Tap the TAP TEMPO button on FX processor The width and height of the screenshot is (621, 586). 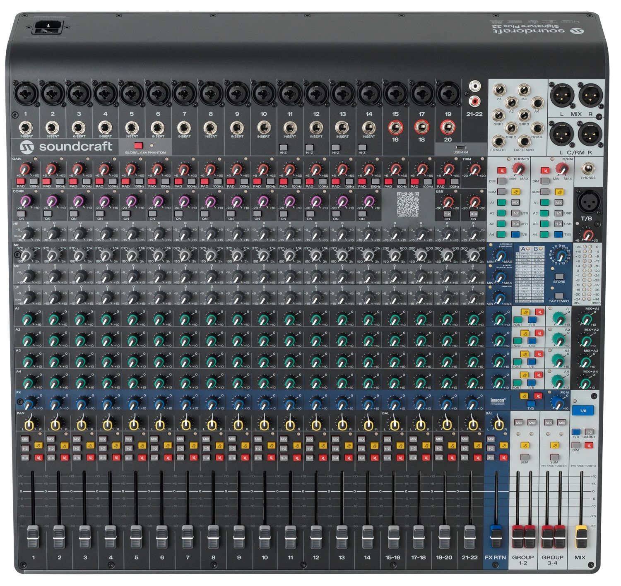click(x=559, y=295)
